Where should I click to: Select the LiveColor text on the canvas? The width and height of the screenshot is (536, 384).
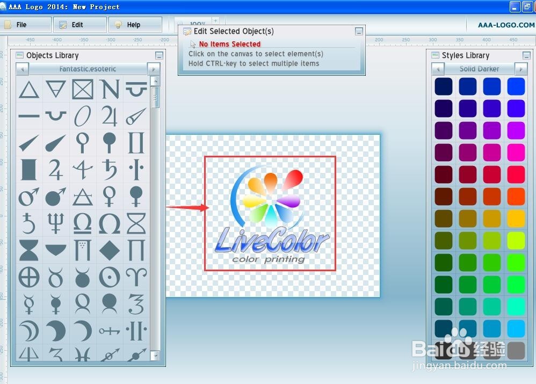click(x=272, y=241)
